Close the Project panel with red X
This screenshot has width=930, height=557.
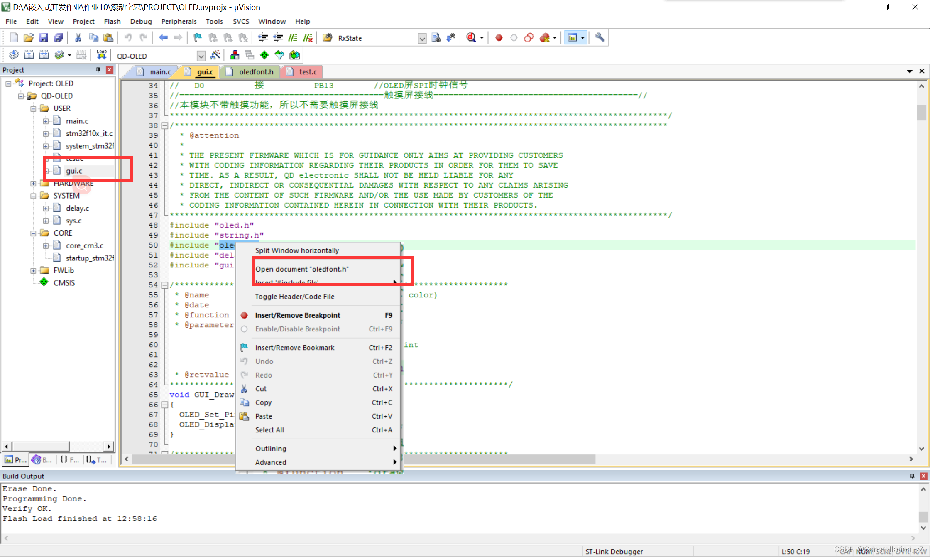(110, 70)
